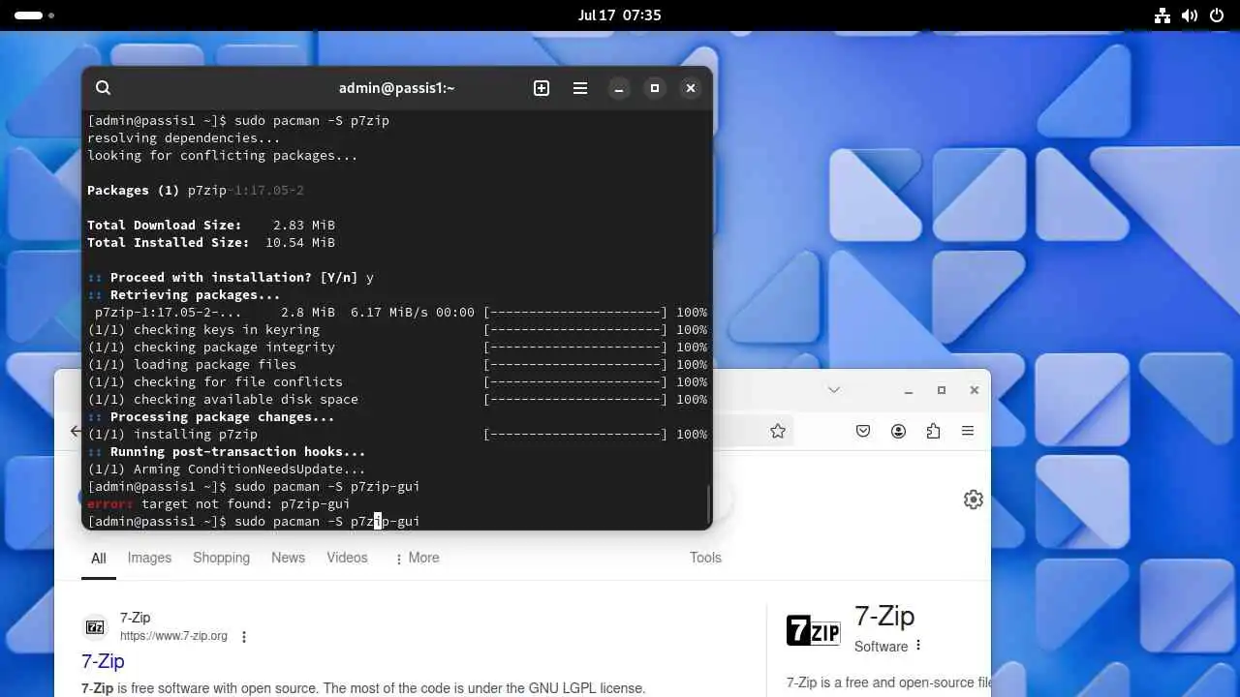Click the 7-Zip knowledge panel heading

(x=884, y=617)
